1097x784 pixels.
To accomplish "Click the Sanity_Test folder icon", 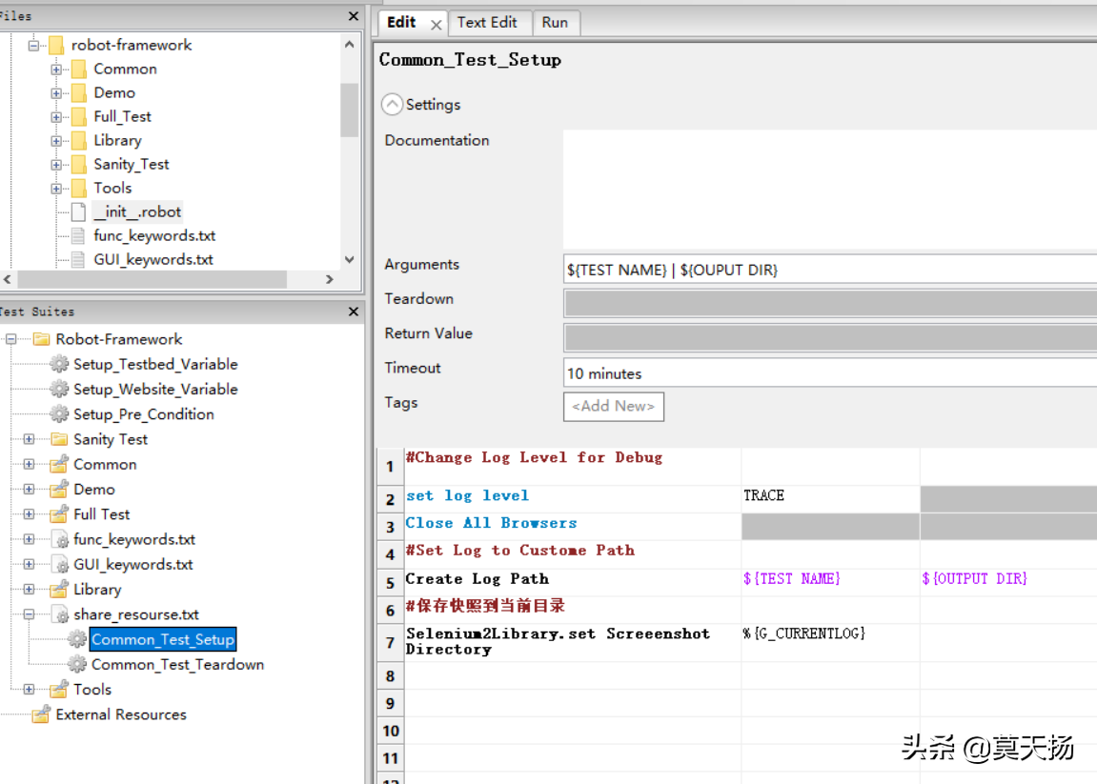I will (x=79, y=165).
